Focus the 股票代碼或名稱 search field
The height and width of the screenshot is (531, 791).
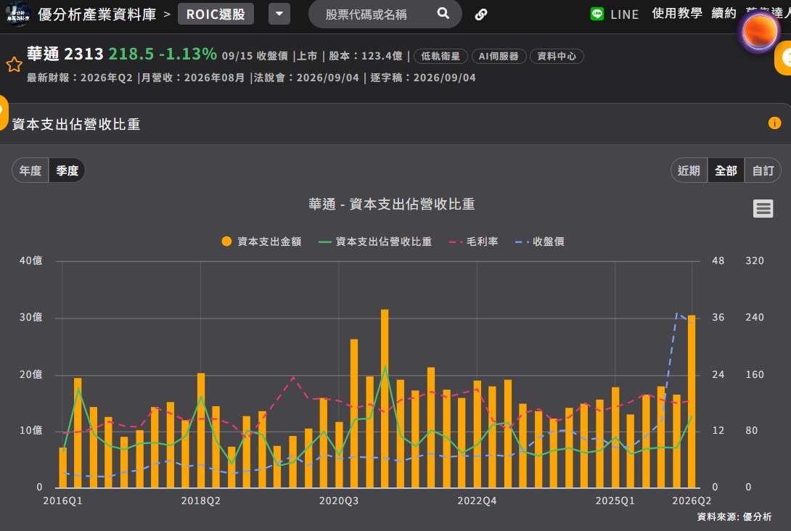[x=366, y=14]
